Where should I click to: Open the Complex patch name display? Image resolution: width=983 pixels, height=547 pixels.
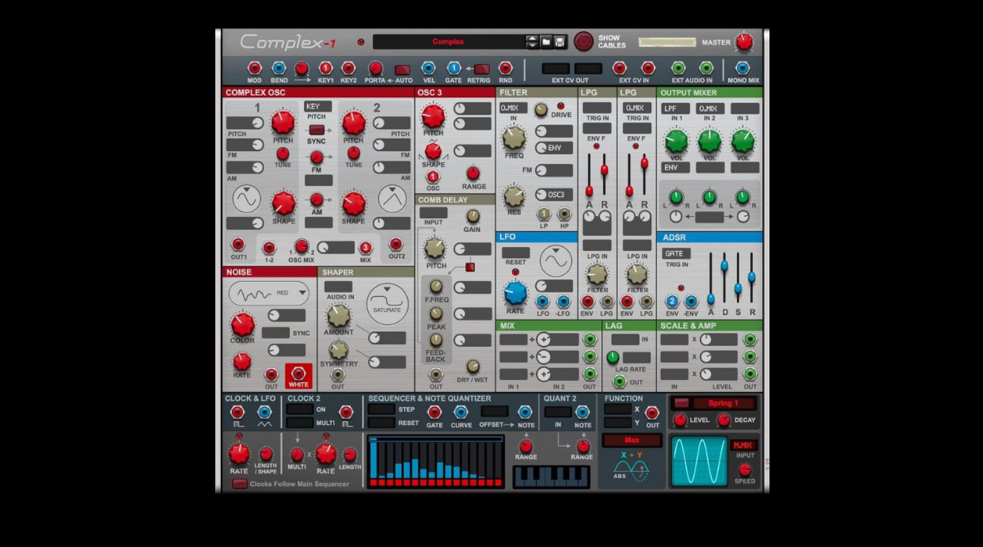[448, 41]
